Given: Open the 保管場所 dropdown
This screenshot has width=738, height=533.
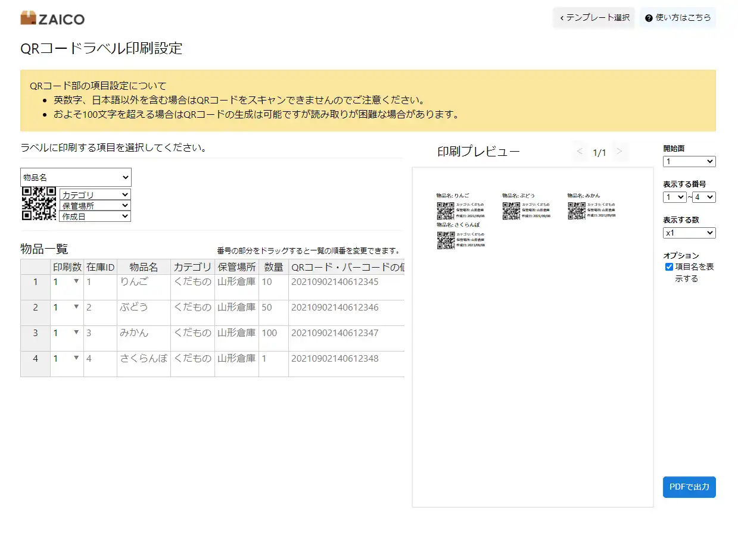Looking at the screenshot, I should point(95,206).
